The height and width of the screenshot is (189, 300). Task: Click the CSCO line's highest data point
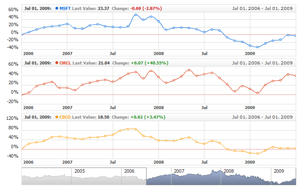(x=135, y=129)
